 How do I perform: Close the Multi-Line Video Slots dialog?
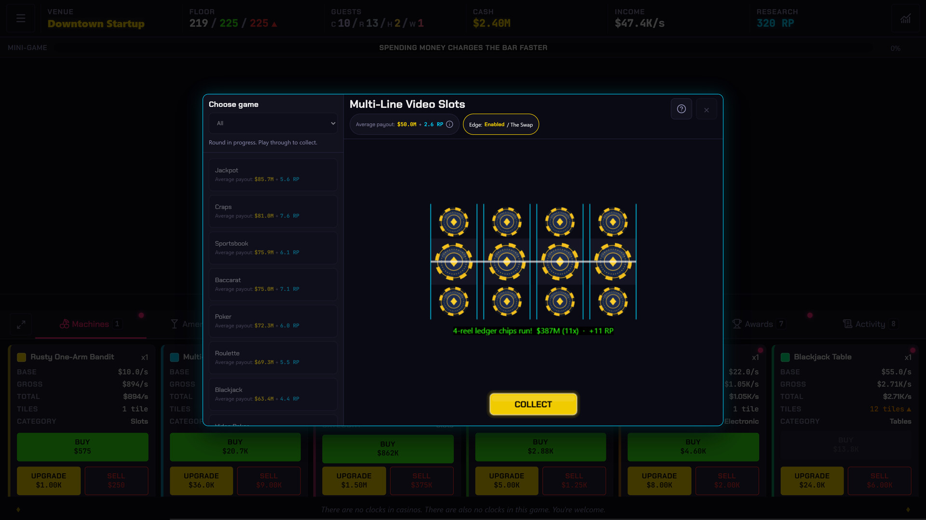tap(706, 110)
